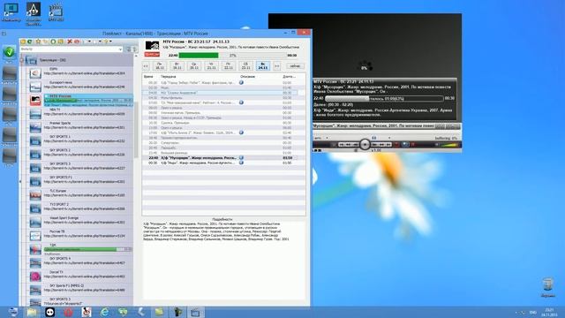Viewport: 565px width, 318px height.
Task: Open Internet Explorer from the taskbar
Action: click(x=104, y=312)
